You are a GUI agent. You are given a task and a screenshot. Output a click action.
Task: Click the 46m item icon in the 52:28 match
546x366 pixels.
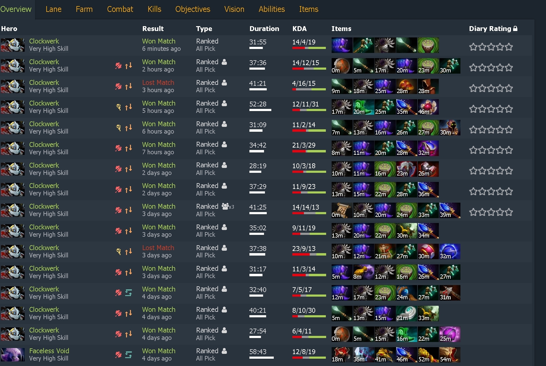428,107
